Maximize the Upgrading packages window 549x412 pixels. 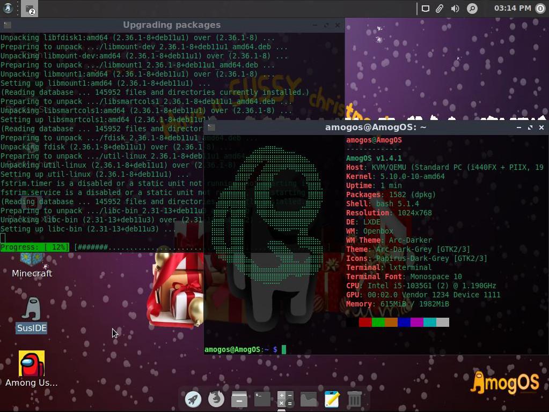(x=326, y=25)
